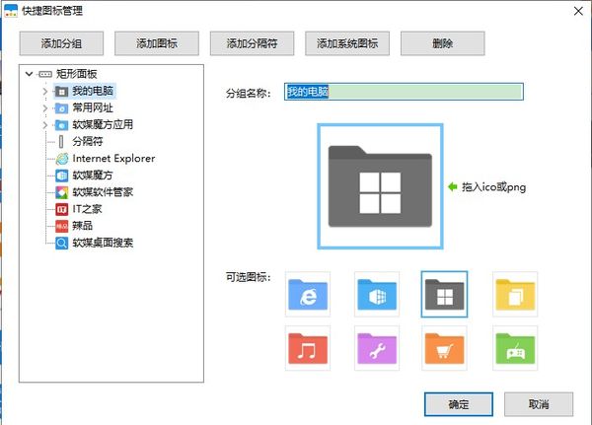Click the Internet Explorer icon in tree
Viewport: 592px width, 425px height.
coord(61,159)
